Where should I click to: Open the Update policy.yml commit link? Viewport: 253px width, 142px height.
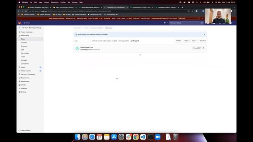point(87,47)
